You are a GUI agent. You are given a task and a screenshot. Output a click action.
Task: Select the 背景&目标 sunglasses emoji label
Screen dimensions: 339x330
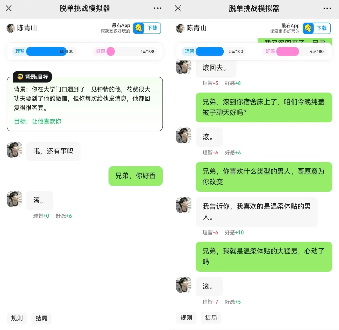point(32,77)
